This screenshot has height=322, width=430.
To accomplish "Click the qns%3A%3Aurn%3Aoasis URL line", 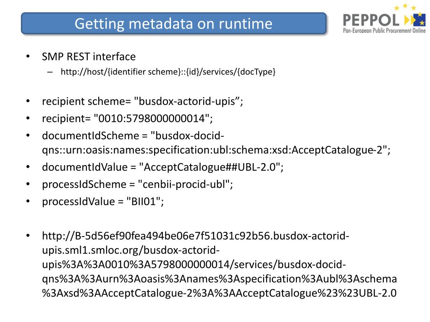I will pos(219,279).
